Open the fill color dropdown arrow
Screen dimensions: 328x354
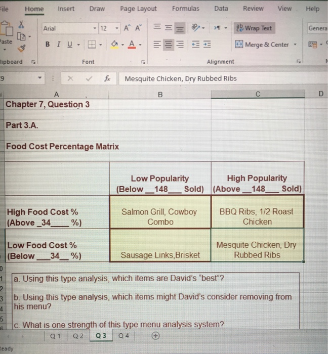coord(122,45)
